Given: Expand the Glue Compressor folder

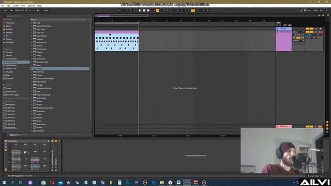Looking at the screenshot, I should pyautogui.click(x=32, y=95).
